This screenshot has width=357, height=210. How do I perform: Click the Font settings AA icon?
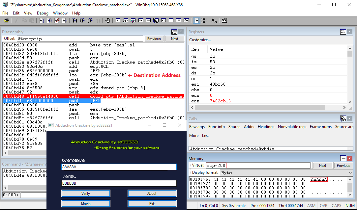pyautogui.click(x=214, y=20)
